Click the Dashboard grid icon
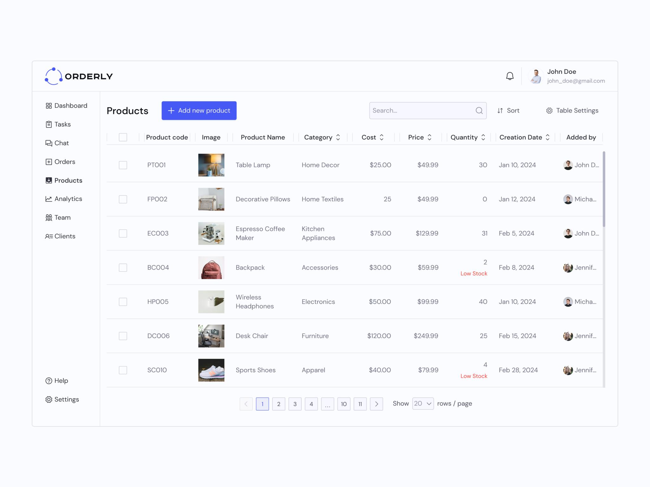 tap(49, 106)
